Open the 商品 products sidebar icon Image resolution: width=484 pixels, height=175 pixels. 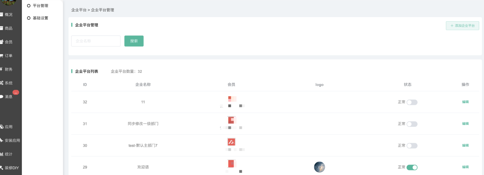[7, 28]
